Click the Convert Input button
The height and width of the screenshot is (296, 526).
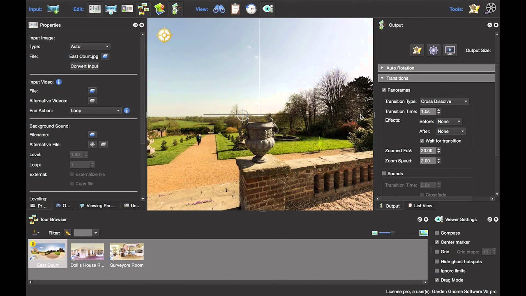click(84, 66)
